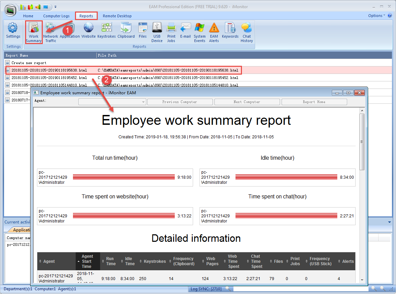Open the Network Traffic report
This screenshot has height=294, width=396.
[x=51, y=32]
